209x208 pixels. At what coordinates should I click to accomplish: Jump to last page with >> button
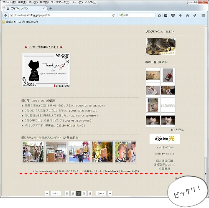(x=110, y=193)
